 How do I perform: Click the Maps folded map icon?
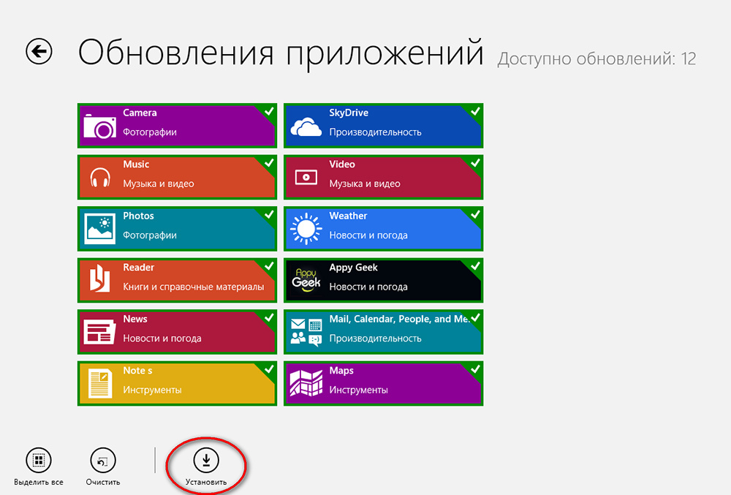[x=306, y=383]
